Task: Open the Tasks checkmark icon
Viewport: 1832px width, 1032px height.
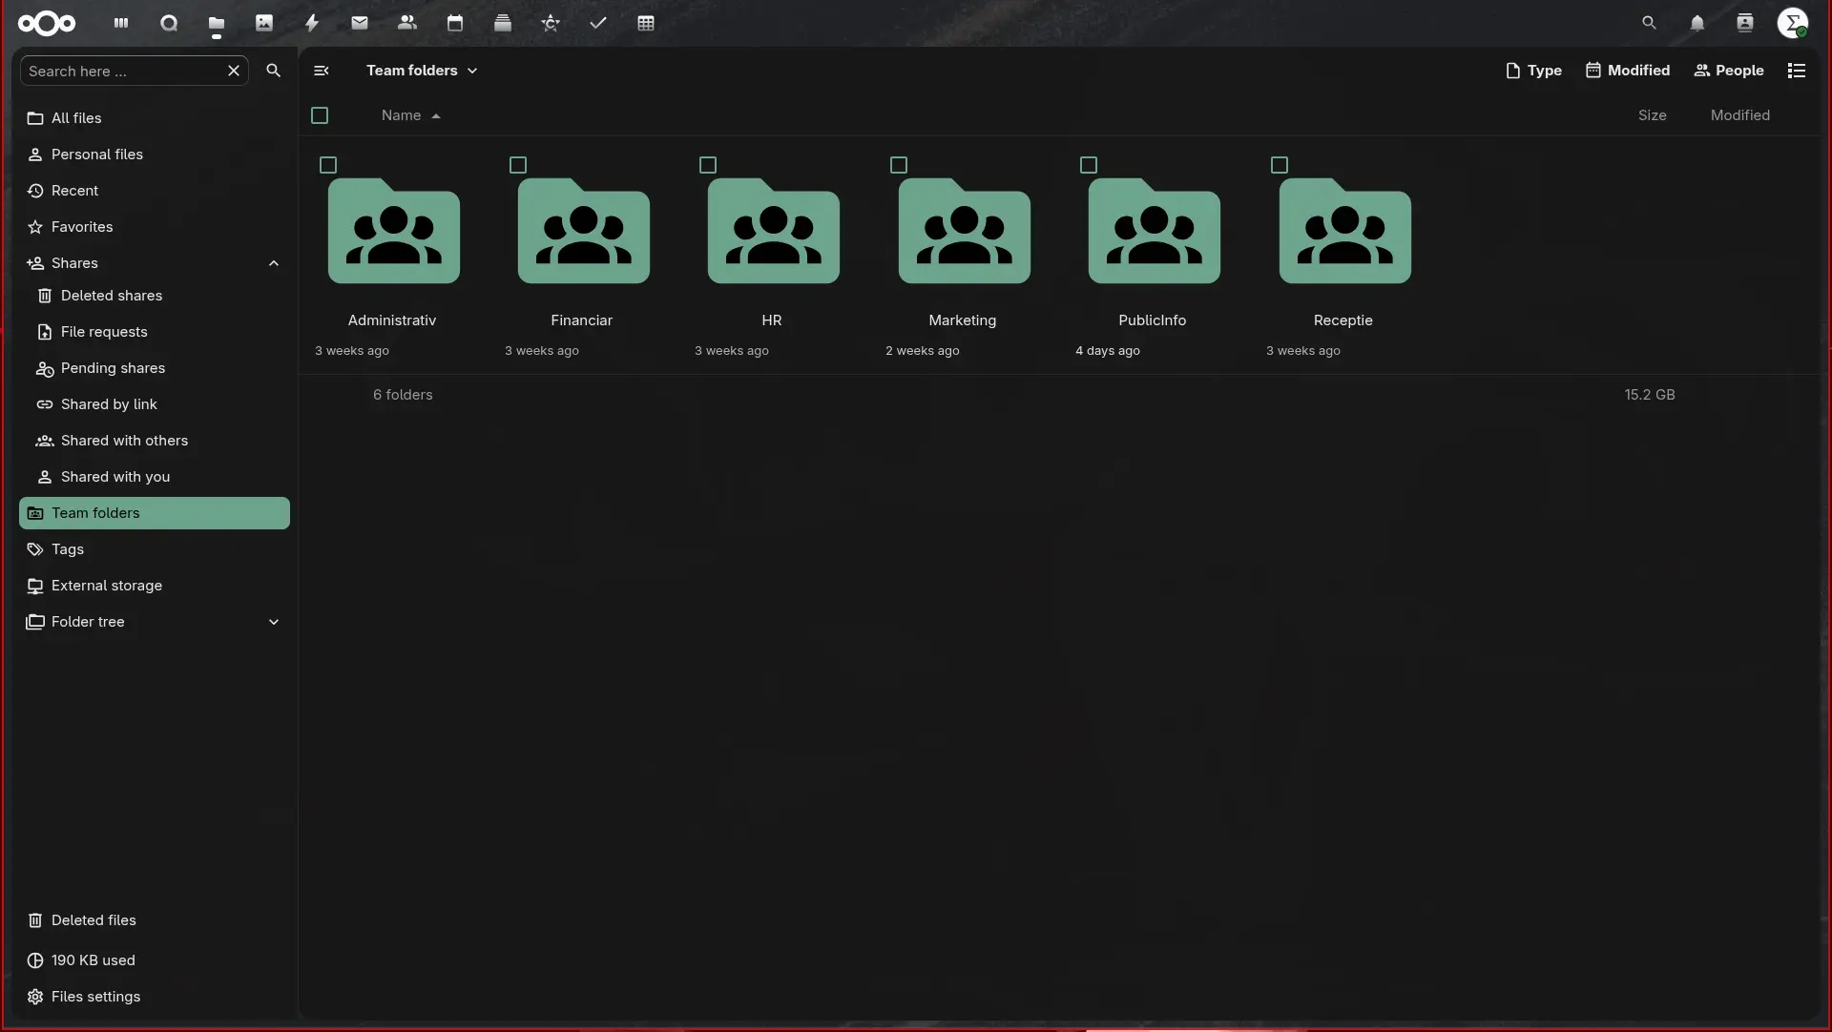Action: (598, 23)
